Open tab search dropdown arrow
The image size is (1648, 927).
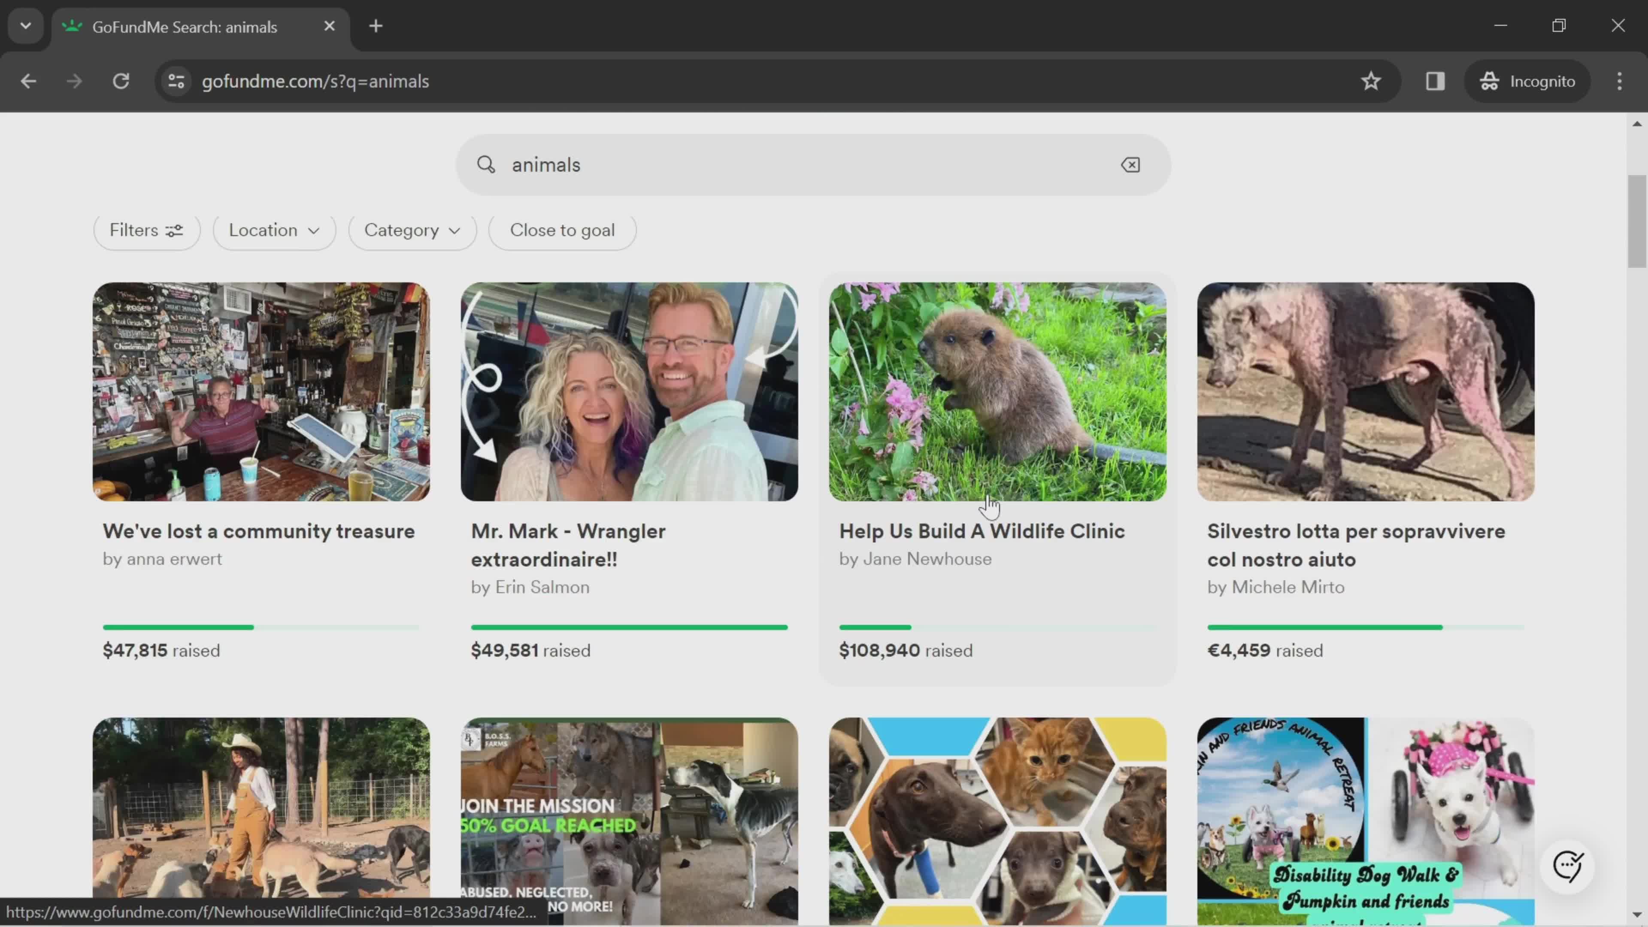point(26,26)
